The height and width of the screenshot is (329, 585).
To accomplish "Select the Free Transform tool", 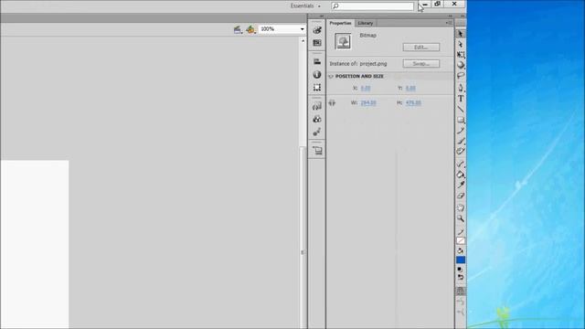I will [x=461, y=55].
